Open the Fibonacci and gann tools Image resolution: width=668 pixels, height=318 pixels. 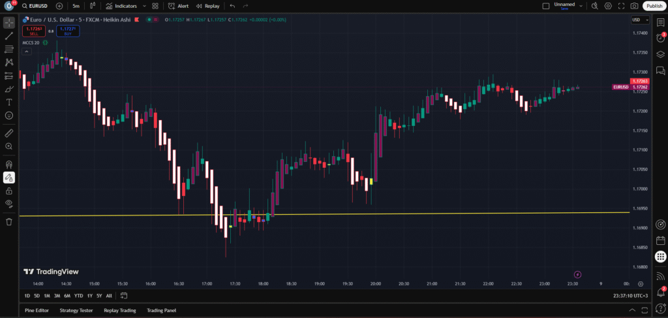(x=9, y=50)
